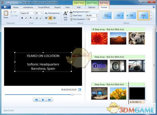Toggle italic text formatting
The width and height of the screenshot is (157, 115).
click(x=26, y=18)
